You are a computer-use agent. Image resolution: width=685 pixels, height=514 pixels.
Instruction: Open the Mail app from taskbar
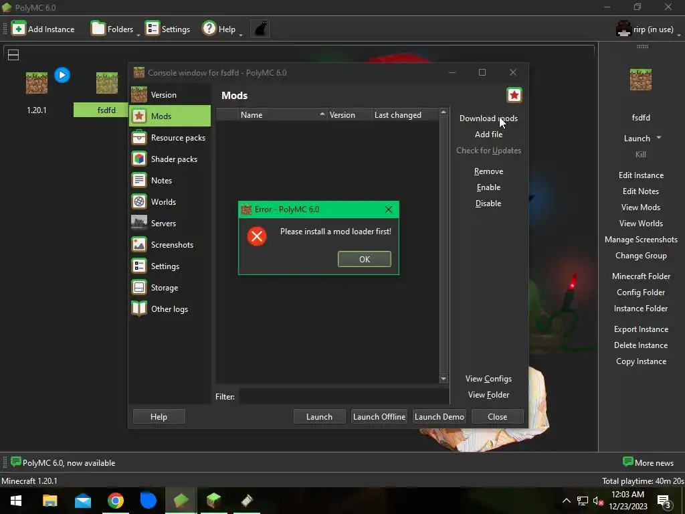click(x=82, y=501)
